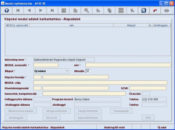Click the MODUL azonosító input field
The width and height of the screenshot is (175, 130).
pyautogui.click(x=46, y=65)
